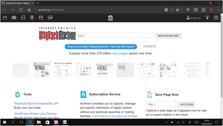
Task: Open the audio (speaker) section icon
Action: tap(32, 18)
